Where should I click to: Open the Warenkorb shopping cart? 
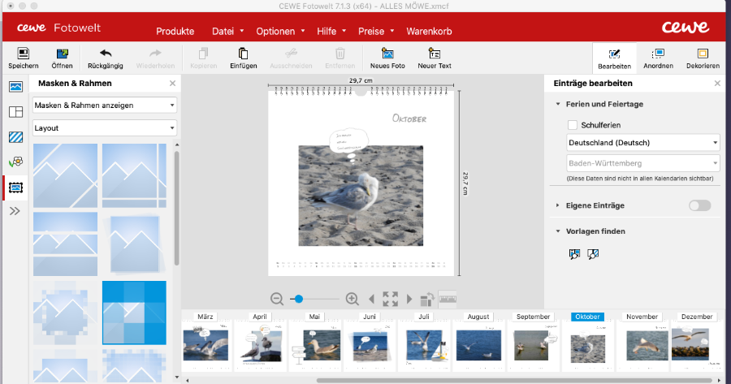(429, 32)
